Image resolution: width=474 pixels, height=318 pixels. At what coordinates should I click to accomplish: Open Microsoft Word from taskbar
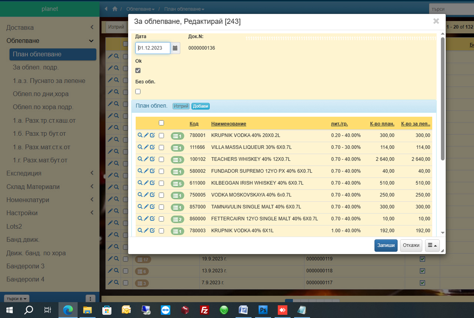(x=243, y=310)
